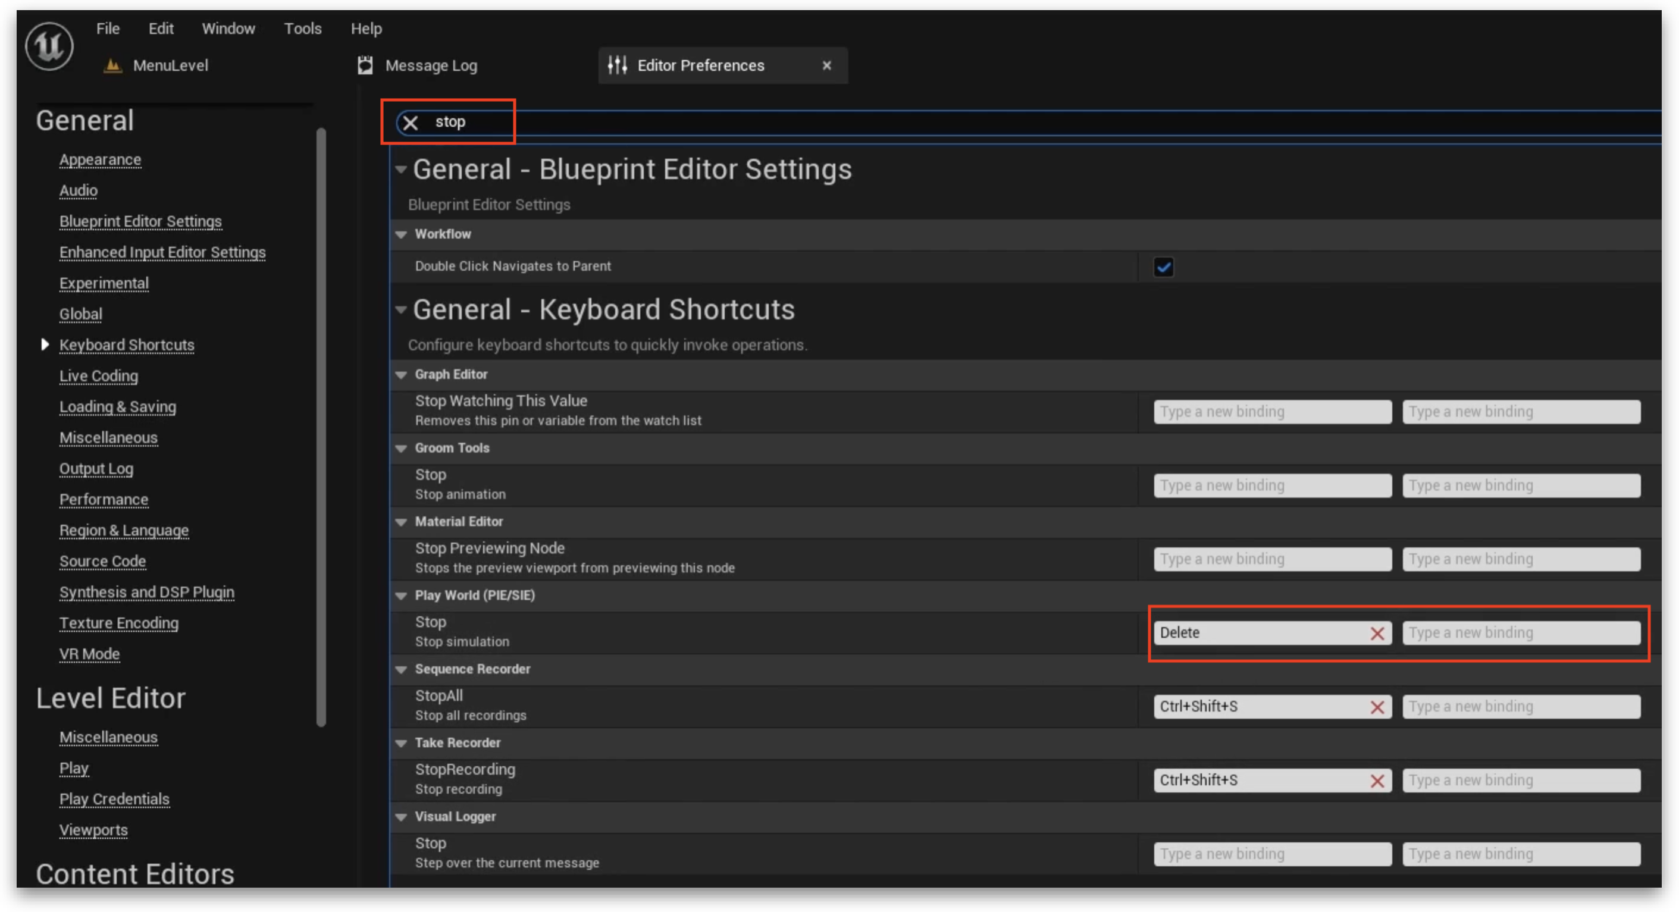Open the Edit menu
Image resolution: width=1679 pixels, height=912 pixels.
[160, 28]
